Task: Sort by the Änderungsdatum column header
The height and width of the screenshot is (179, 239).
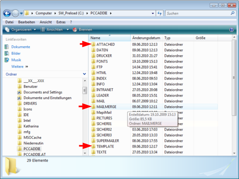Action: coord(146,38)
